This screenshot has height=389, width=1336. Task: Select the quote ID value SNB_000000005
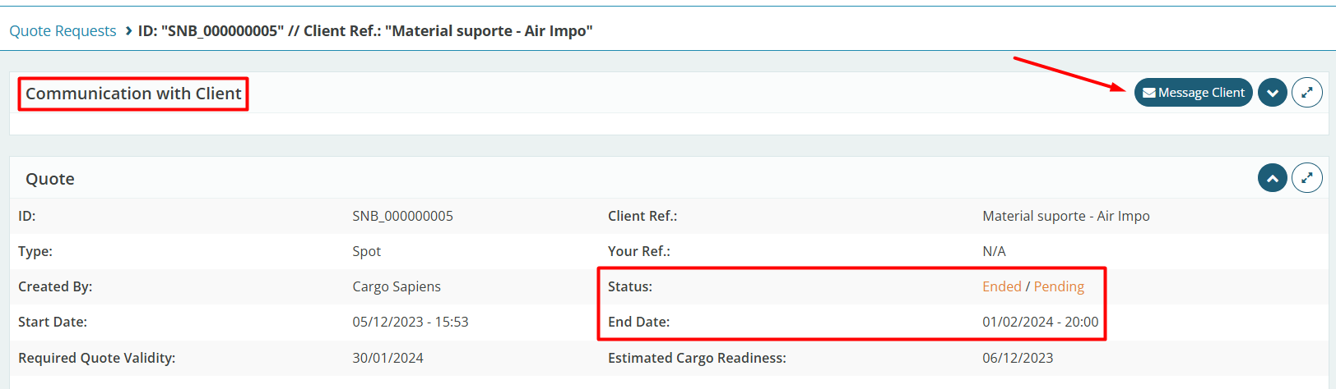402,216
